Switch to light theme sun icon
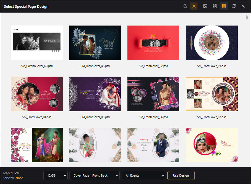The width and height of the screenshot is (251, 184). tap(194, 6)
